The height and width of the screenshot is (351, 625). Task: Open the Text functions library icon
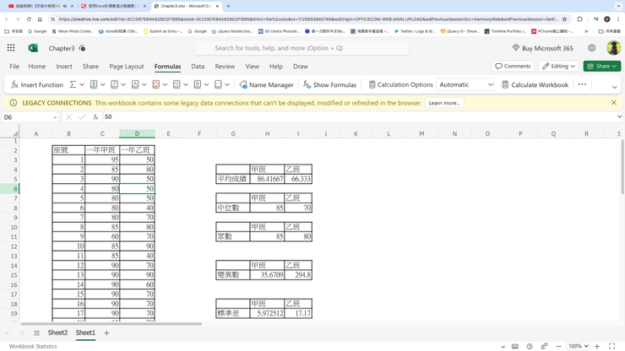[135, 84]
